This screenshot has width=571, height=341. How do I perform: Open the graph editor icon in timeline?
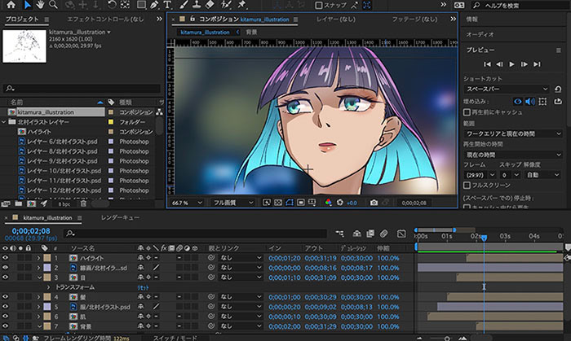click(401, 234)
